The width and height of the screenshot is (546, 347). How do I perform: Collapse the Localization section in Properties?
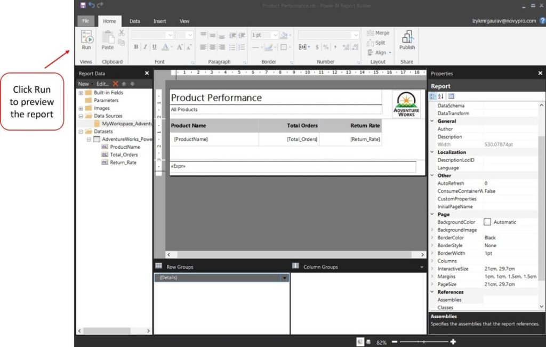tap(432, 152)
